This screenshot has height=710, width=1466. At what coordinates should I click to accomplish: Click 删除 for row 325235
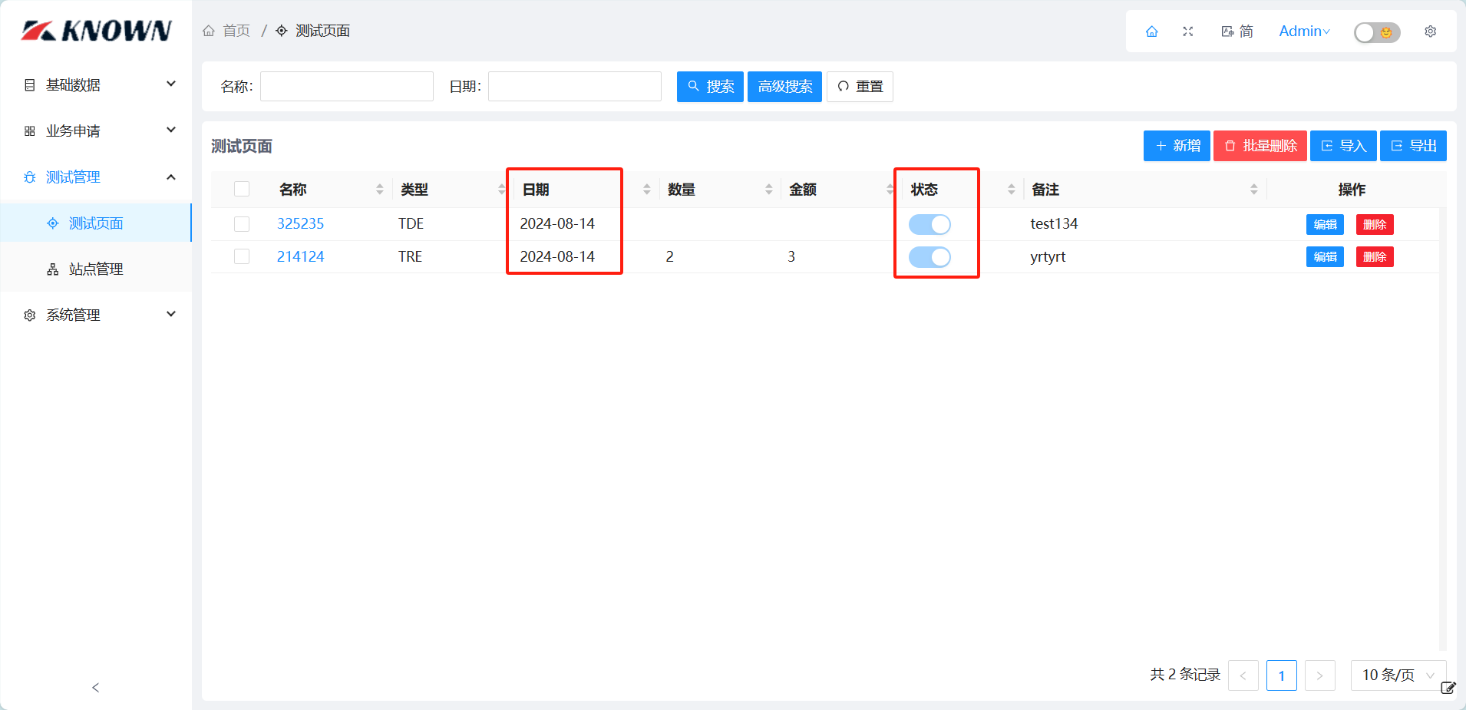1375,224
